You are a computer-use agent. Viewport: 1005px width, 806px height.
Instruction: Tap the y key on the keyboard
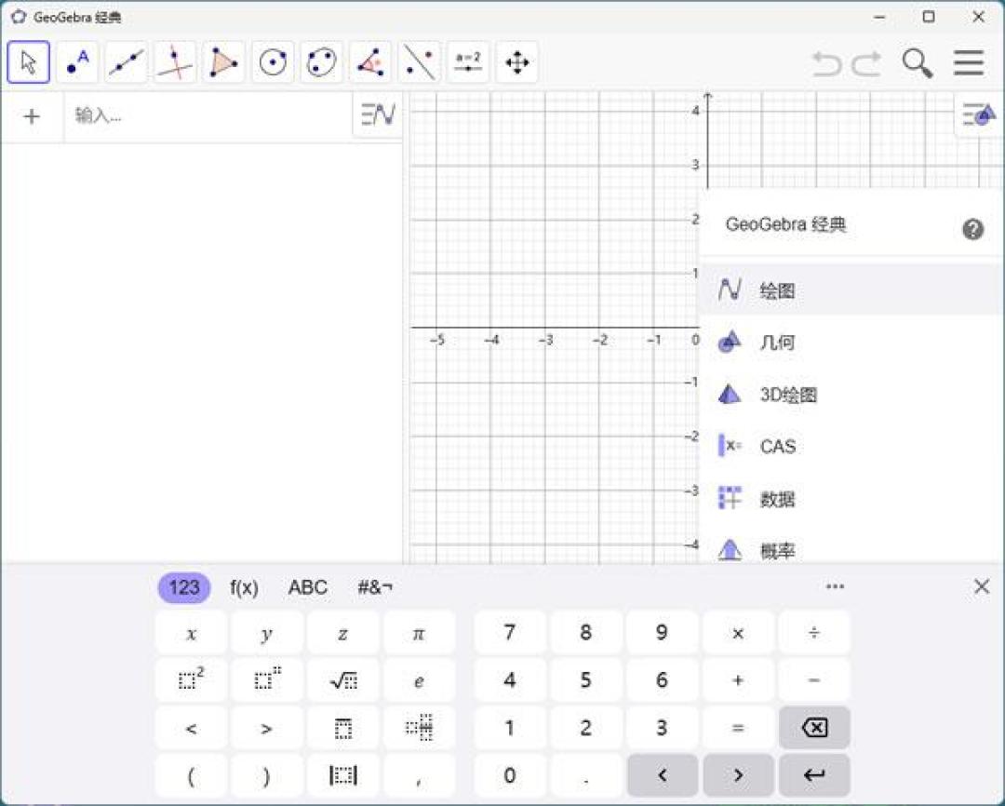[x=267, y=634]
